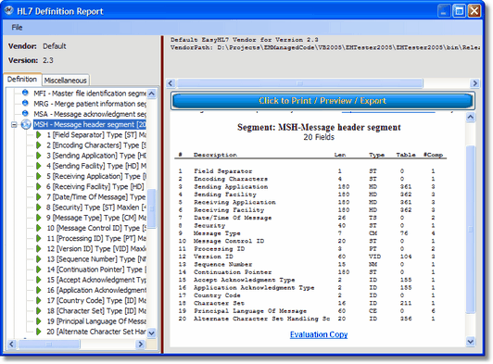Click green arrow icon for Date/Time Of Message

point(39,197)
